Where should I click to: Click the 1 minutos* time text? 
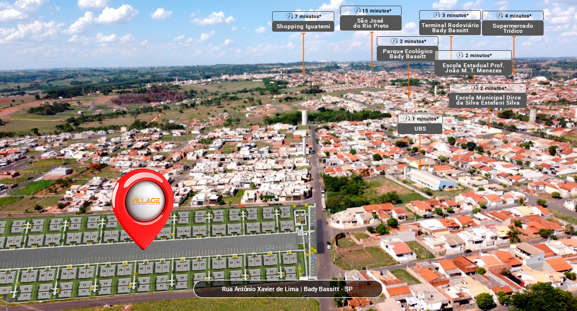(425, 119)
